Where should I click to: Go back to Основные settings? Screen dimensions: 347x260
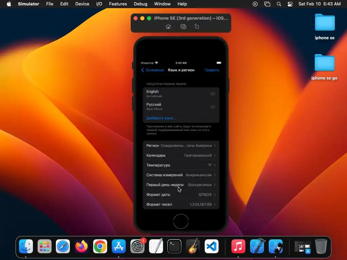tap(152, 70)
